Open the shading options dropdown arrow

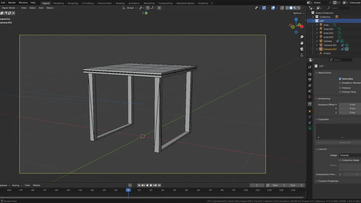(303, 8)
